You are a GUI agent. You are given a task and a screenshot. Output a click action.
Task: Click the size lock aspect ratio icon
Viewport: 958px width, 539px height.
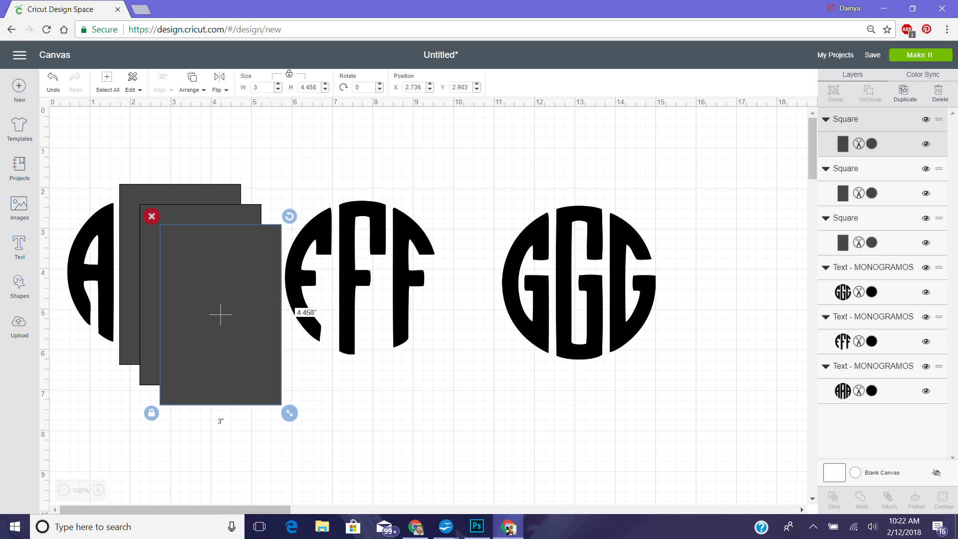click(289, 74)
